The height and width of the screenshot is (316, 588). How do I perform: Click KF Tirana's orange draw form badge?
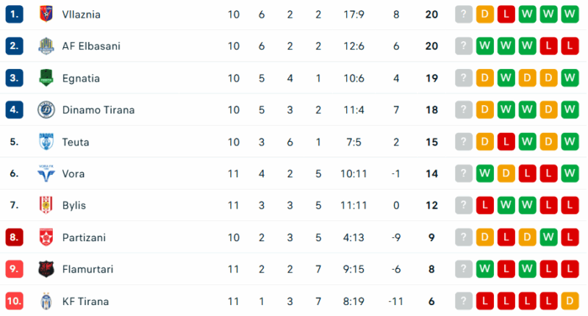tap(569, 301)
